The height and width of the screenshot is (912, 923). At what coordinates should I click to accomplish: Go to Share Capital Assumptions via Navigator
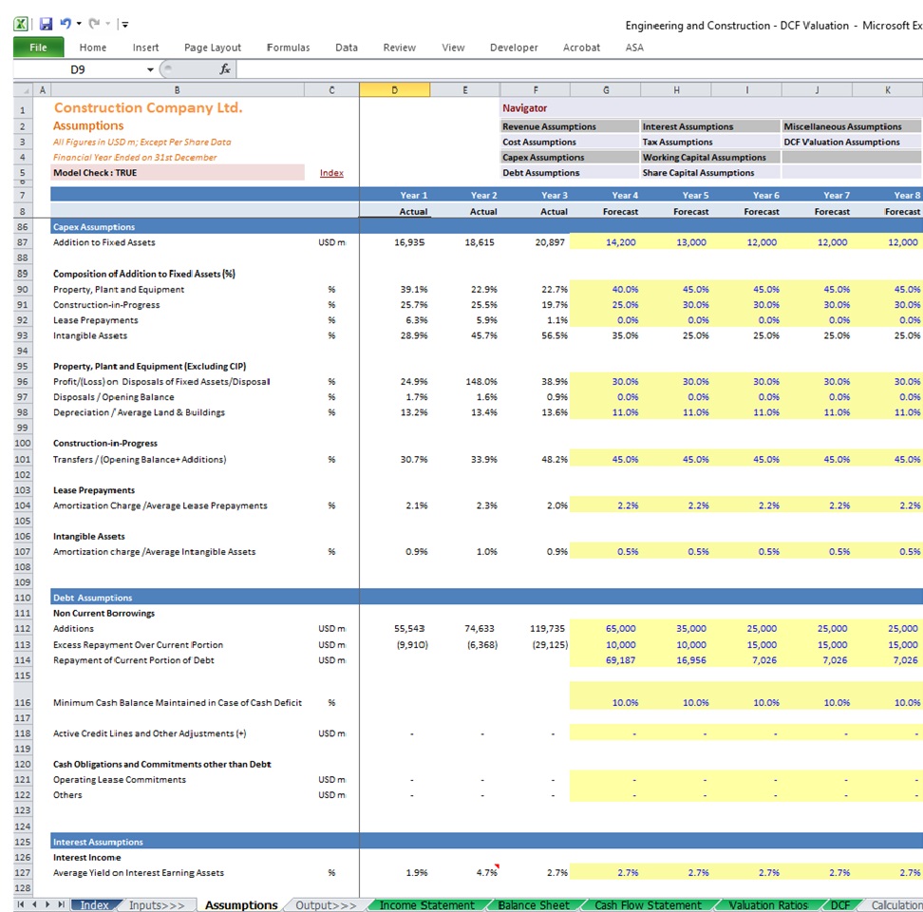[x=710, y=173]
